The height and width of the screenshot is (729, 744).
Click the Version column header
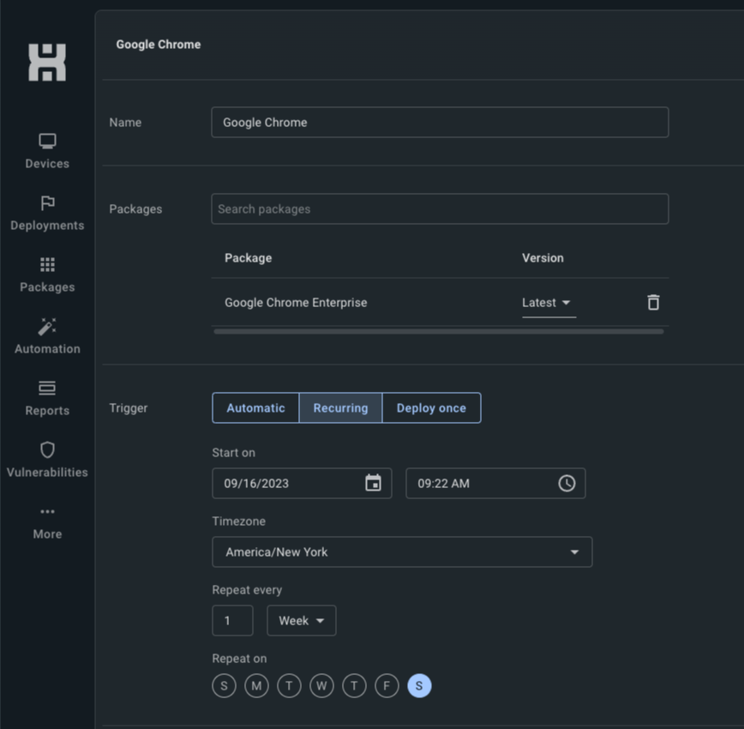click(x=543, y=258)
